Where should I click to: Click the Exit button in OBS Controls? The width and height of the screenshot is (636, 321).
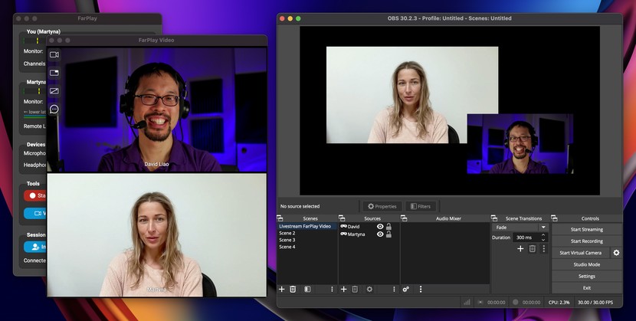coord(586,288)
